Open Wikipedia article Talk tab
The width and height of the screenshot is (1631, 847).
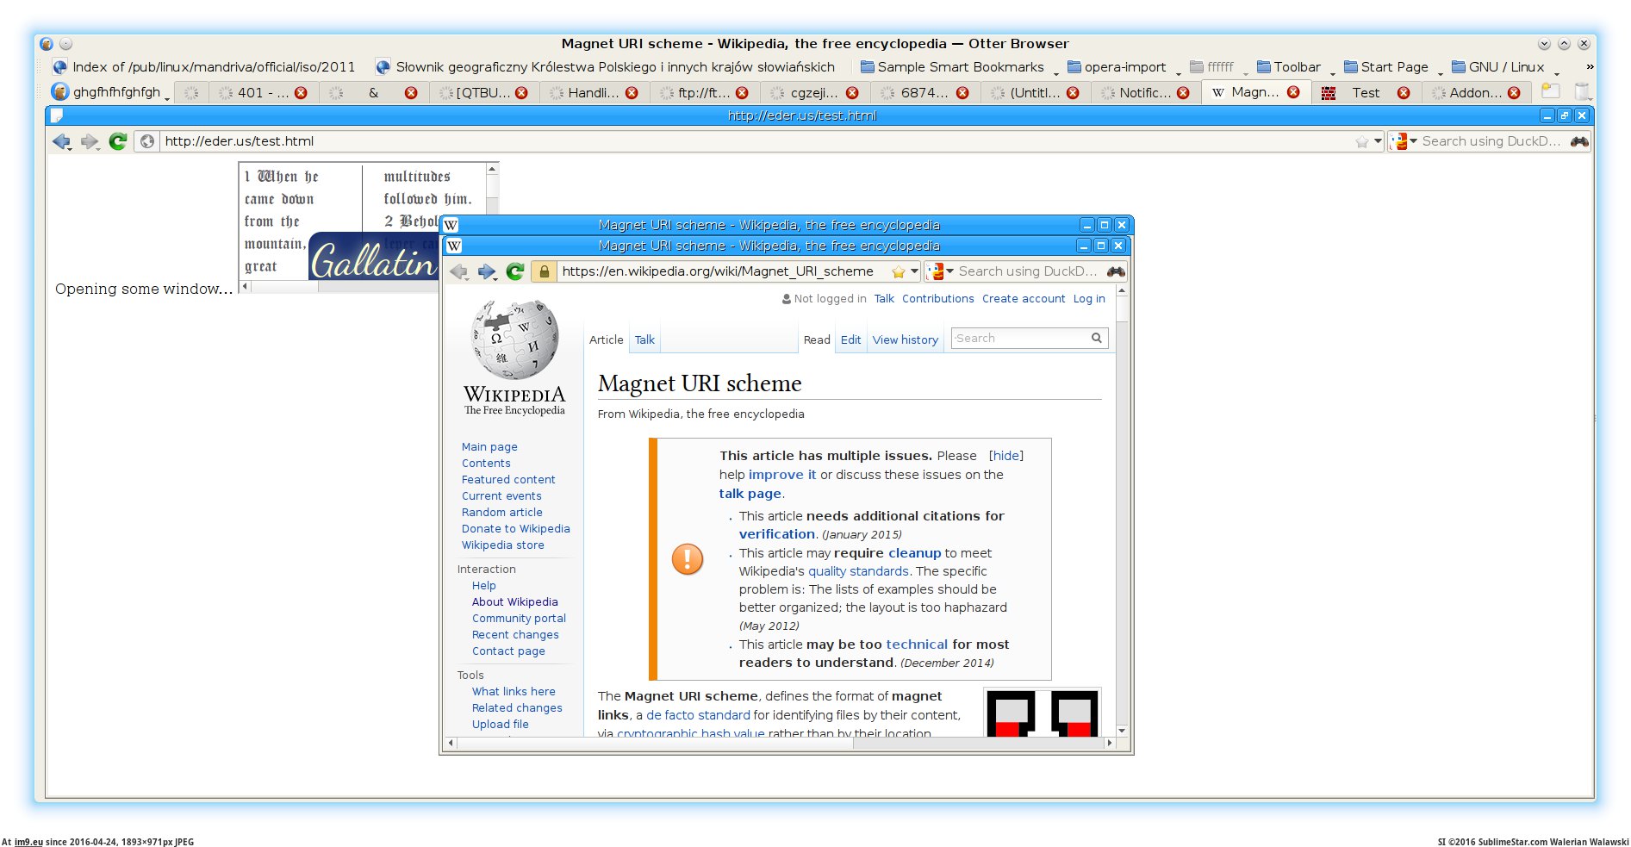click(644, 340)
